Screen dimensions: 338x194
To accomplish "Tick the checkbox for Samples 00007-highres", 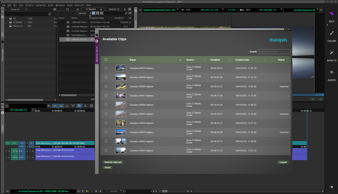I will [106, 95].
